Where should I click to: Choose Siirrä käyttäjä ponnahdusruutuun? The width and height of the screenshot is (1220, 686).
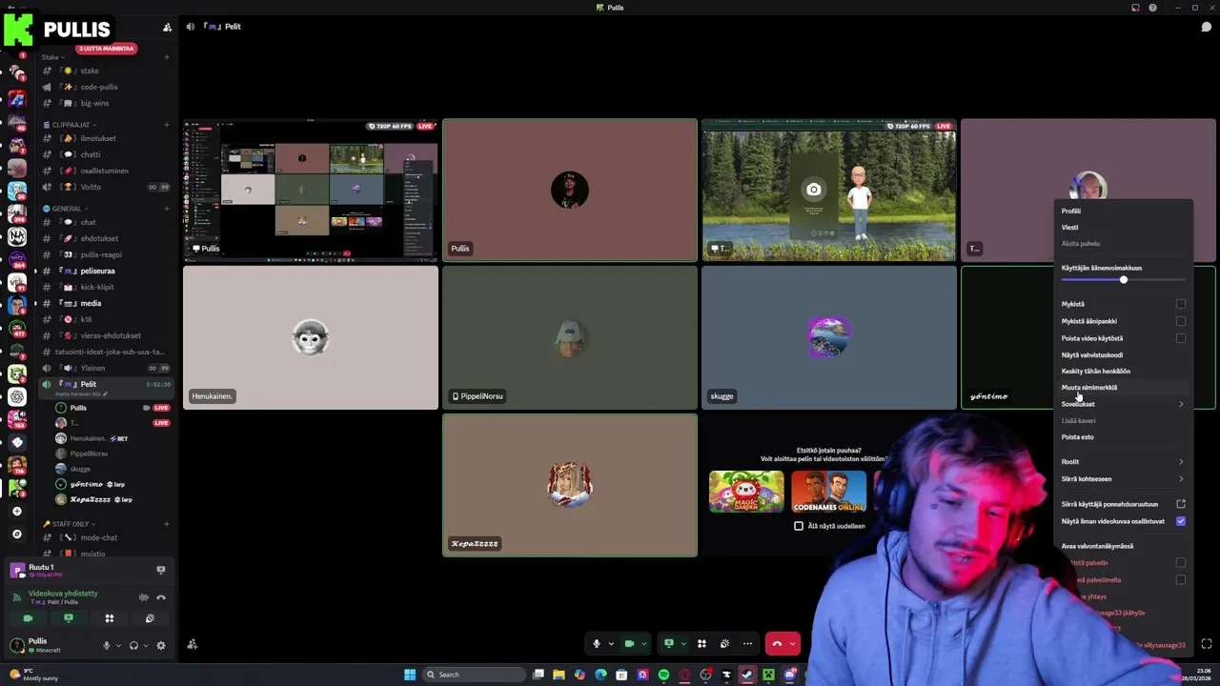tap(1123, 504)
